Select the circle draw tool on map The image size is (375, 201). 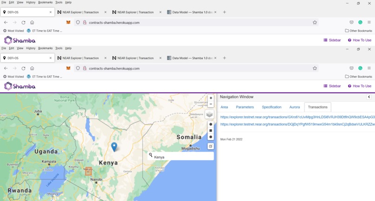[211, 137]
